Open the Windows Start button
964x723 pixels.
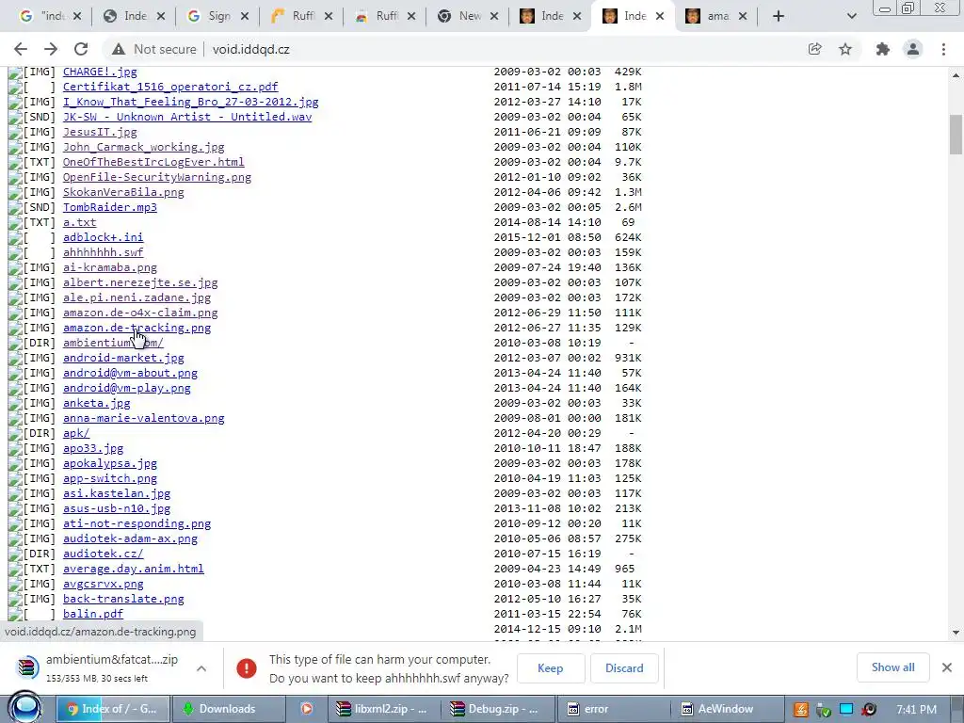(x=24, y=708)
